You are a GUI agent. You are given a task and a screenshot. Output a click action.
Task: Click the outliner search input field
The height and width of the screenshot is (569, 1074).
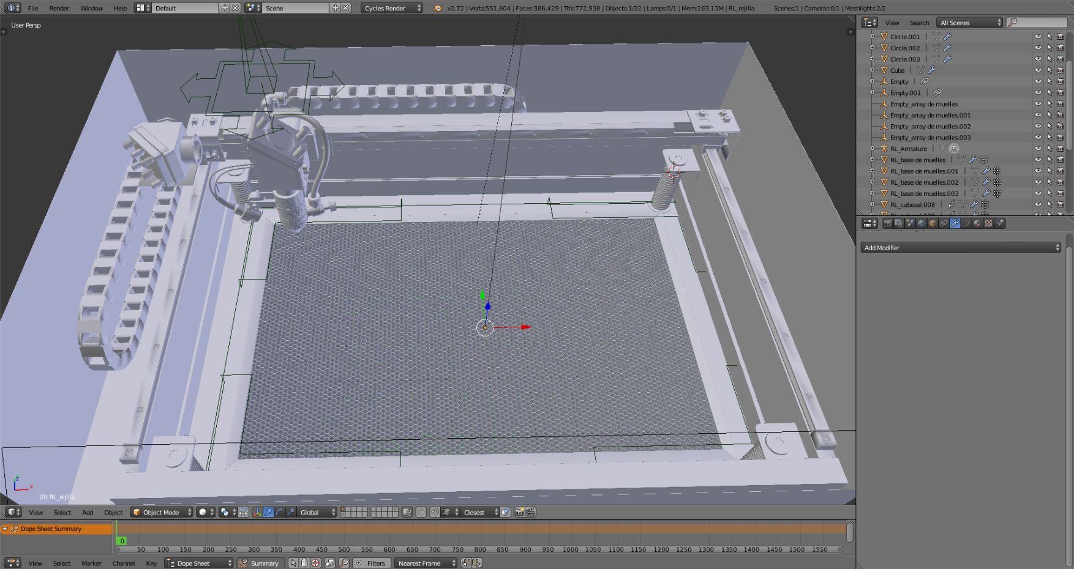pyautogui.click(x=1040, y=23)
